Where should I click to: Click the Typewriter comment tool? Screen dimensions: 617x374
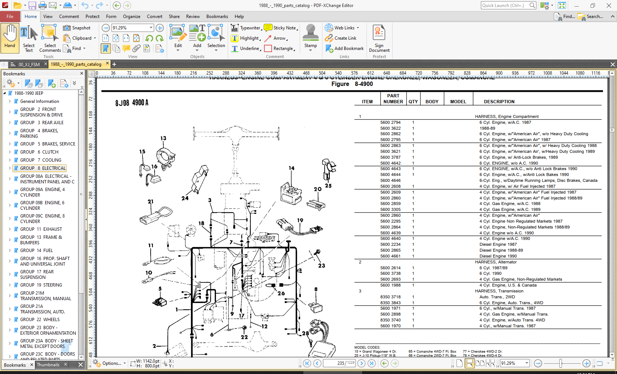point(246,28)
